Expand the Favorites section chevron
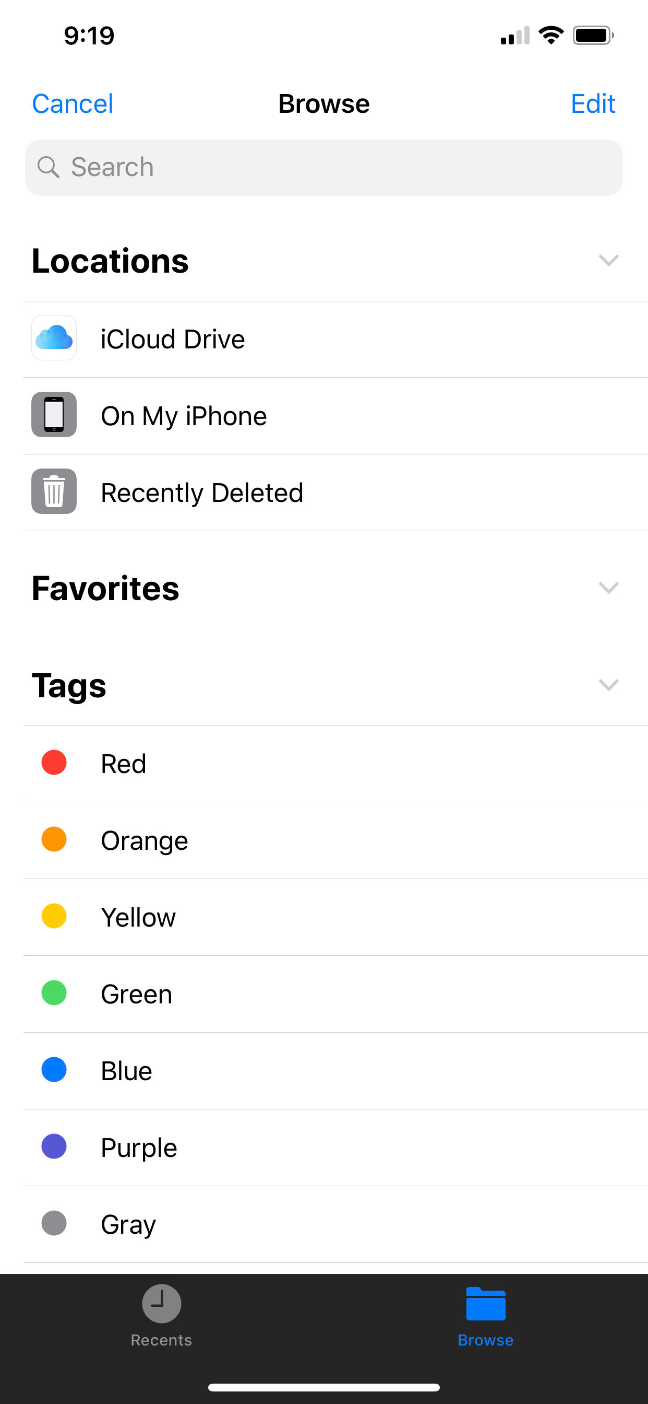The width and height of the screenshot is (648, 1404). (608, 588)
